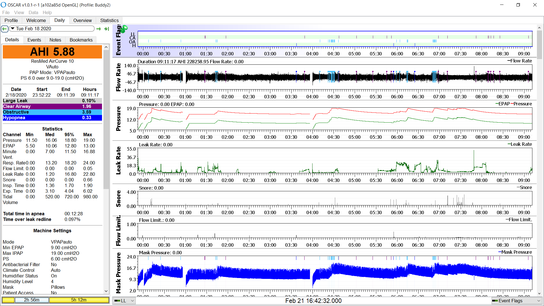Screen dimensions: 544x306
Task: Click the 'Total time in apnea' label
Action: (24, 214)
